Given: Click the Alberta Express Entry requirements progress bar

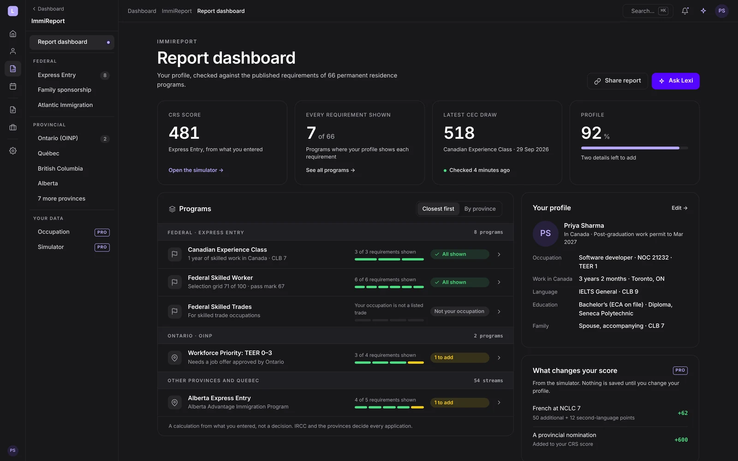Looking at the screenshot, I should click(389, 407).
